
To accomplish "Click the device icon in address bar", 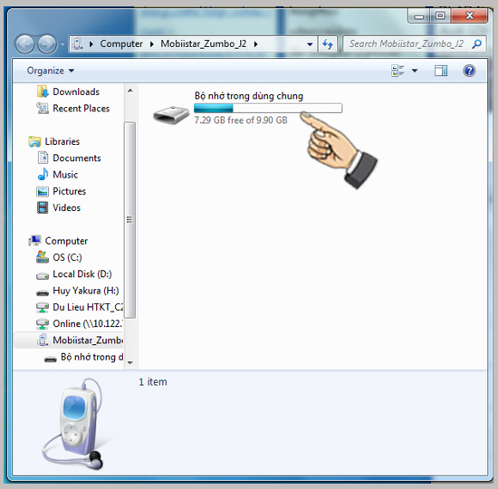I will click(x=77, y=43).
